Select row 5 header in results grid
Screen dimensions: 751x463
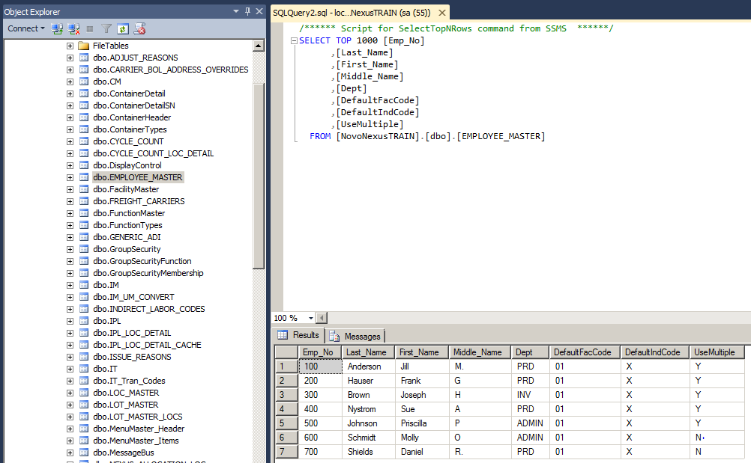(x=286, y=423)
